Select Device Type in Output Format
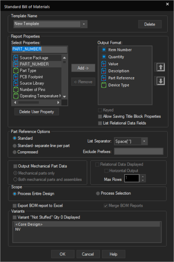The image size is (174, 262). point(125,85)
